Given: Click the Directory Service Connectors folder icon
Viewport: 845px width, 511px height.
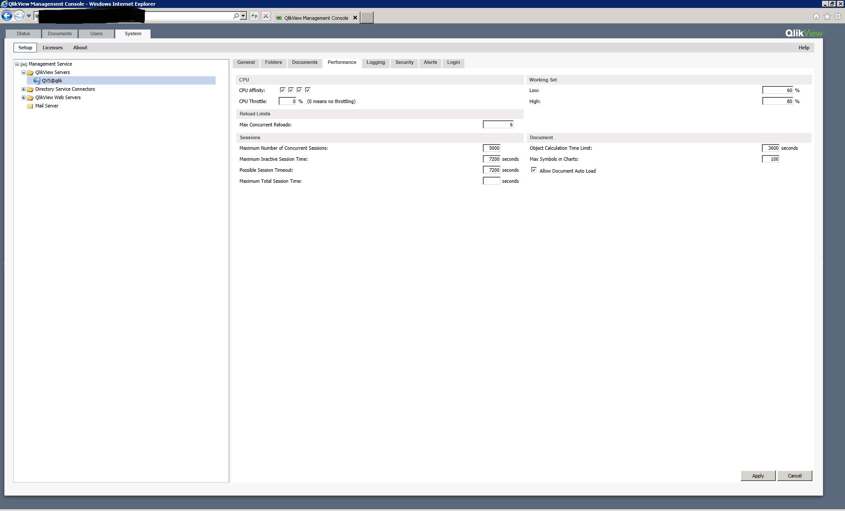Looking at the screenshot, I should [30, 89].
